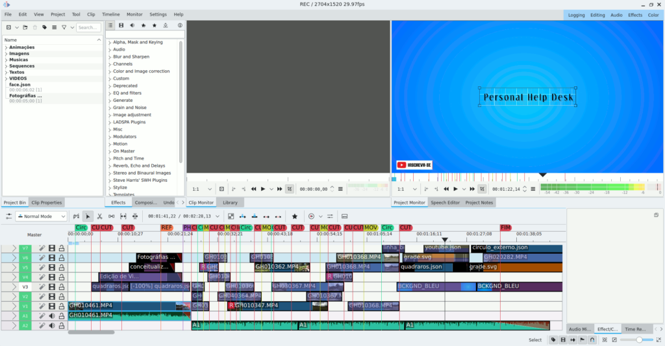Show audio effects in Effects panel

coord(132,26)
